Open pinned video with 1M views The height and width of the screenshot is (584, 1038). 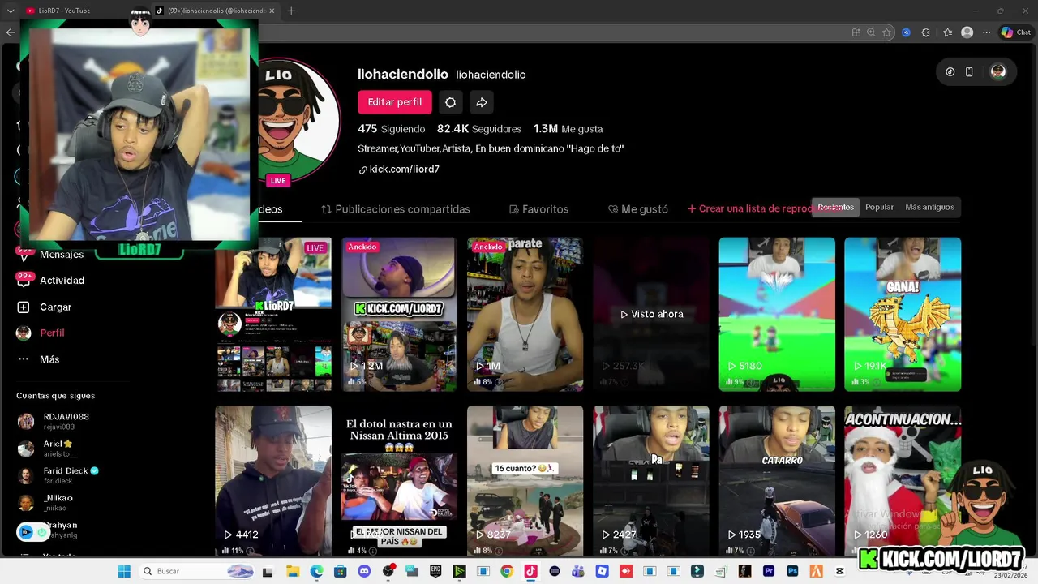click(525, 315)
